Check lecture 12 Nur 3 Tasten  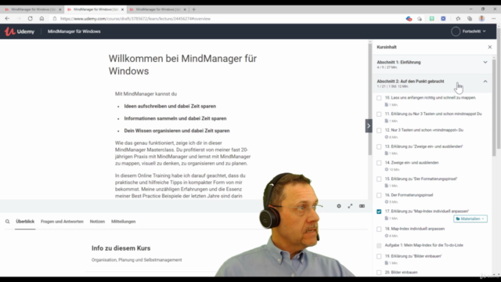coord(379,131)
